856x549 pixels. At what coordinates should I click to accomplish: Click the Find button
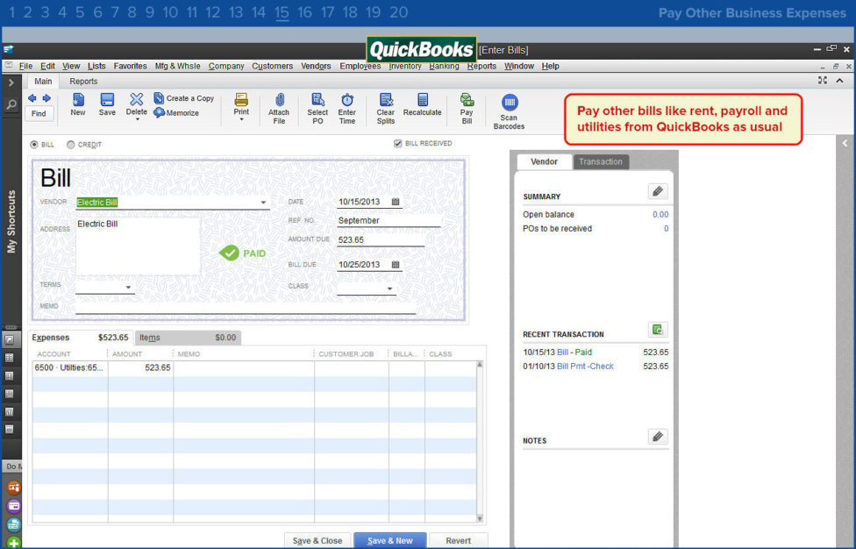tap(39, 113)
